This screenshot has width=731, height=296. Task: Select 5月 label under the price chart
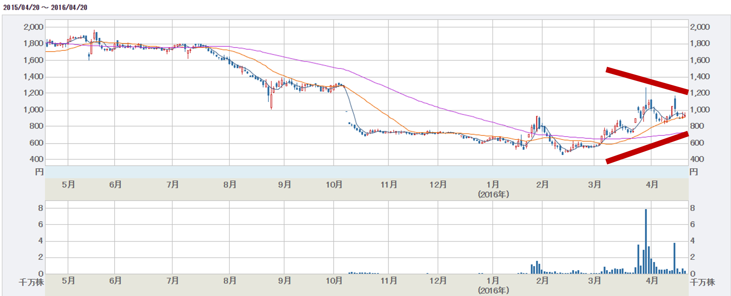[x=68, y=184]
